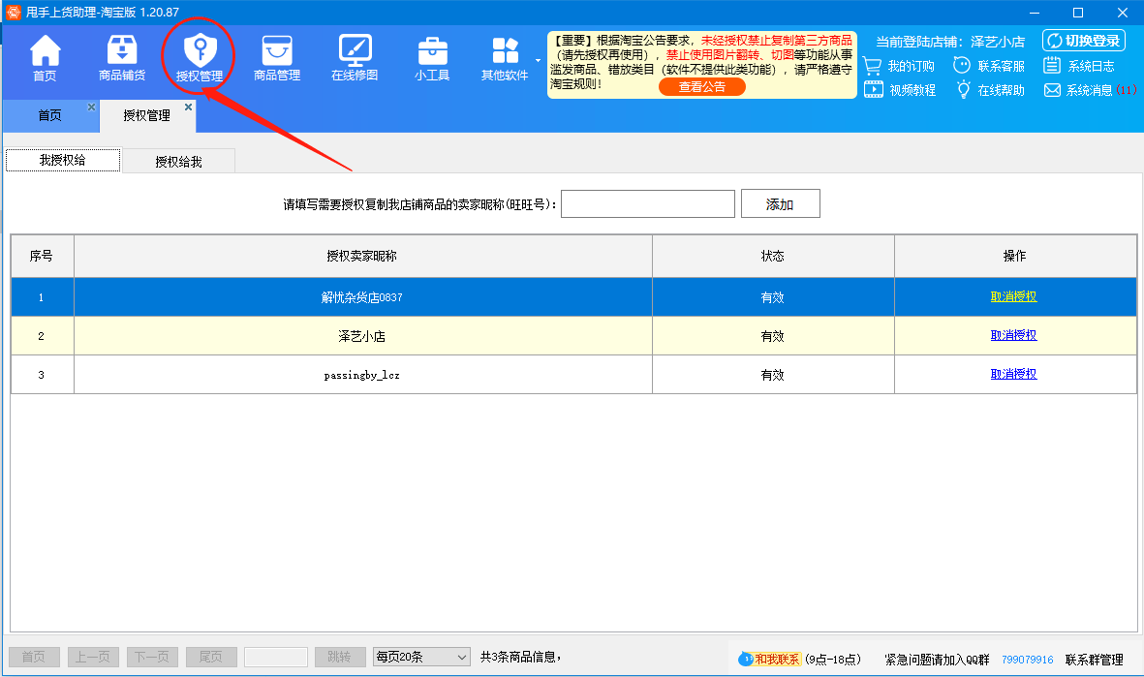Open the 查看公告 announcement button
This screenshot has width=1144, height=677.
(x=701, y=86)
